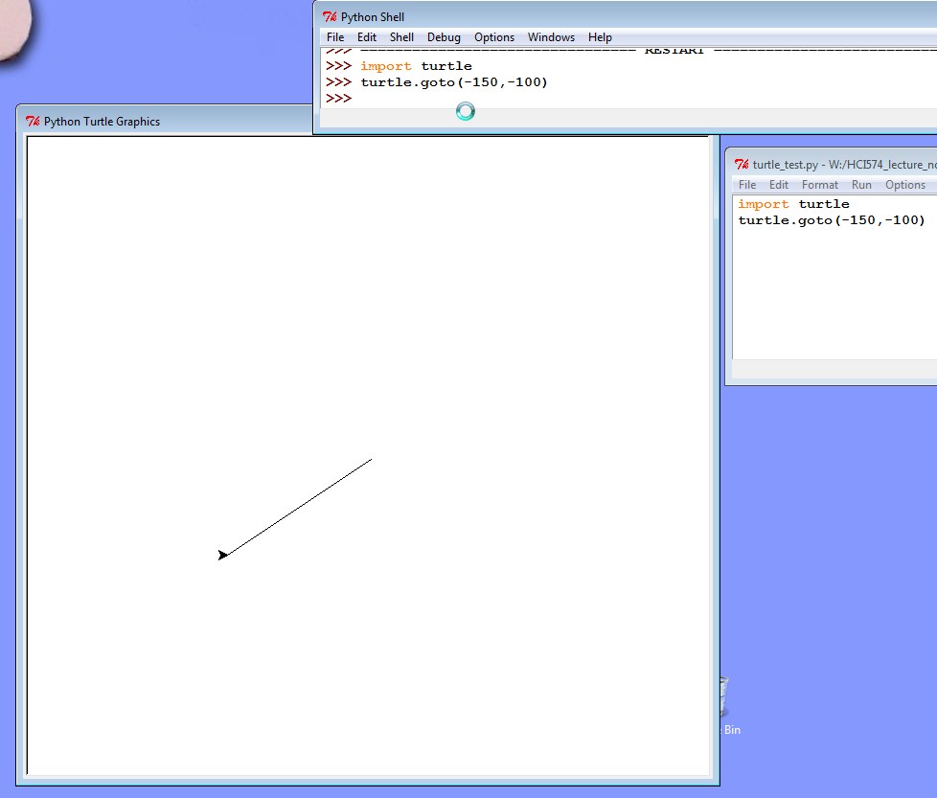Open the File menu in turtle_test.py editor
937x798 pixels.
(x=747, y=185)
